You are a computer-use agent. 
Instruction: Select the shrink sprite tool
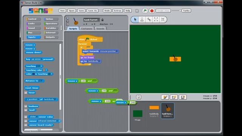click(163, 20)
